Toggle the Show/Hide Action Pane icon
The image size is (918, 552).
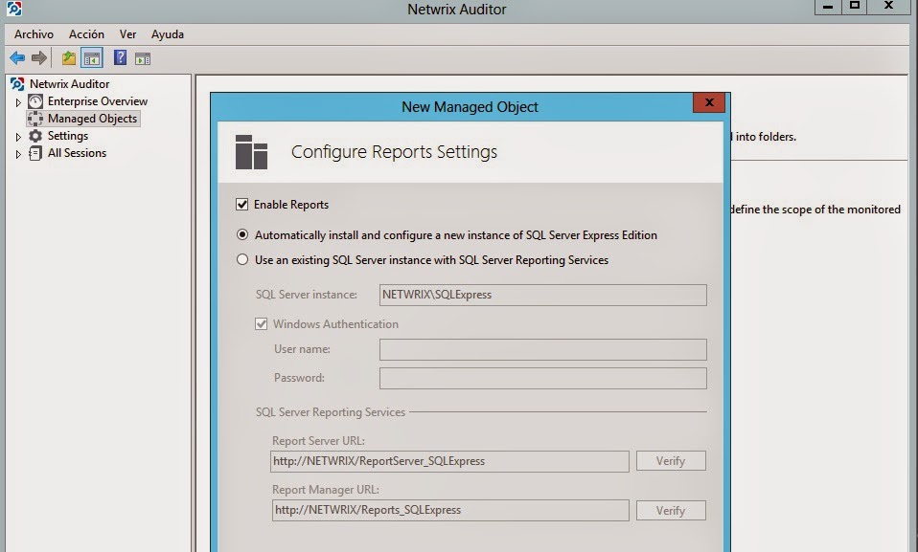coord(143,58)
